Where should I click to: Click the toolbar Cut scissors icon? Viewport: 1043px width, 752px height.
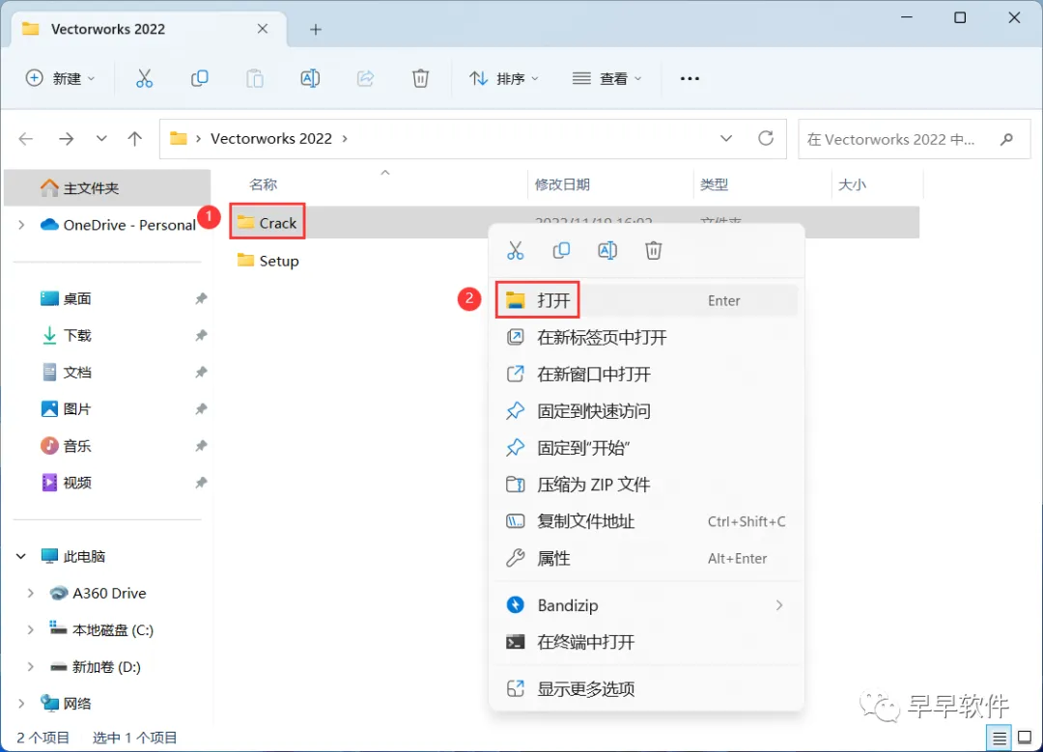pyautogui.click(x=144, y=78)
